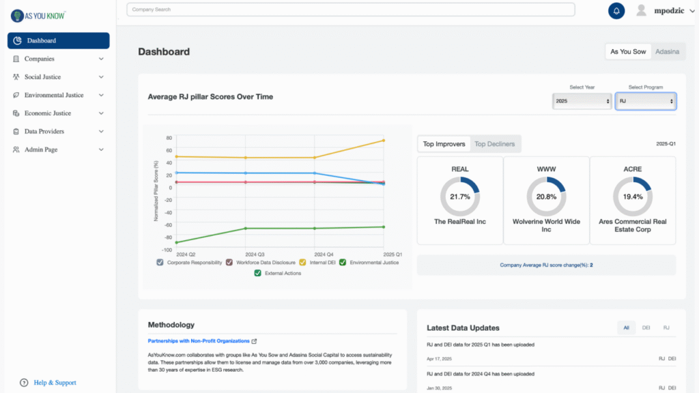Click the ACRE 19.4% donut chart
The image size is (699, 393).
633,196
